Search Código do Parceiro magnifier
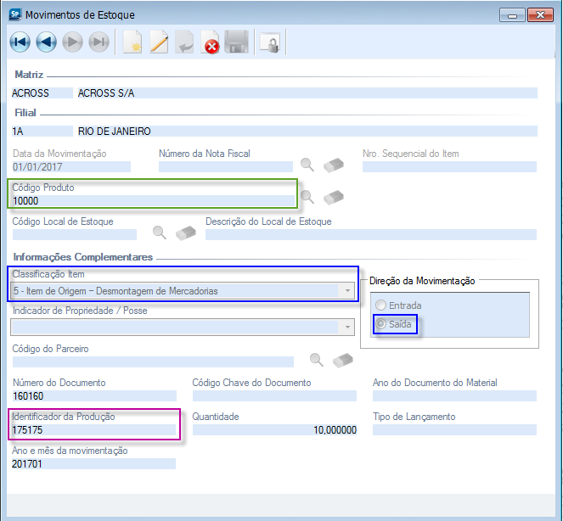 coord(317,360)
